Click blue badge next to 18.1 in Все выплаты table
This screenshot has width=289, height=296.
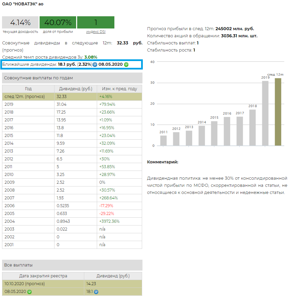coord(96,292)
